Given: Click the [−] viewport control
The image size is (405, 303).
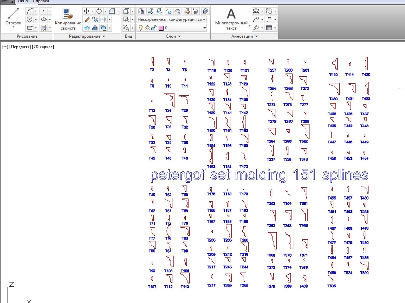Looking at the screenshot, I should tap(5, 47).
